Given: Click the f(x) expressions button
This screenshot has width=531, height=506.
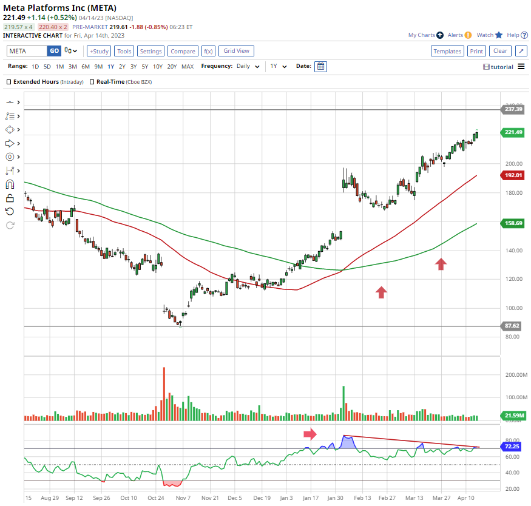Looking at the screenshot, I should pyautogui.click(x=208, y=51).
